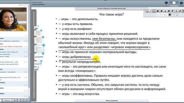
Task: Open the Chat tab speech-bubble icon
Action: click(166, 3)
